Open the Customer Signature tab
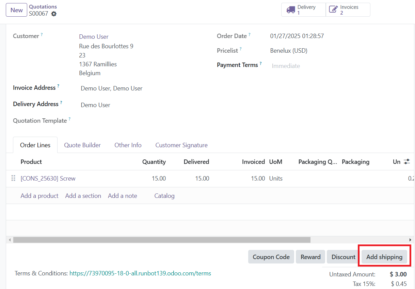415x289 pixels. tap(181, 145)
